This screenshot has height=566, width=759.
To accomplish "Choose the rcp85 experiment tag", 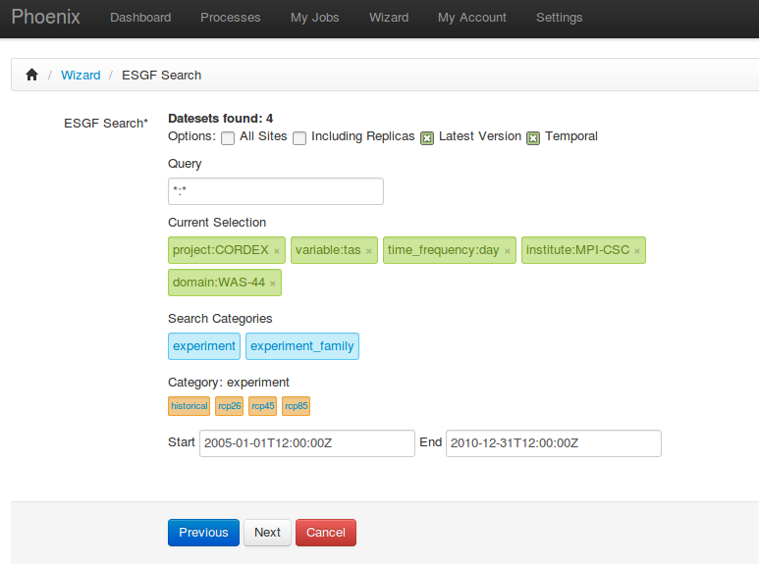I will [x=297, y=406].
